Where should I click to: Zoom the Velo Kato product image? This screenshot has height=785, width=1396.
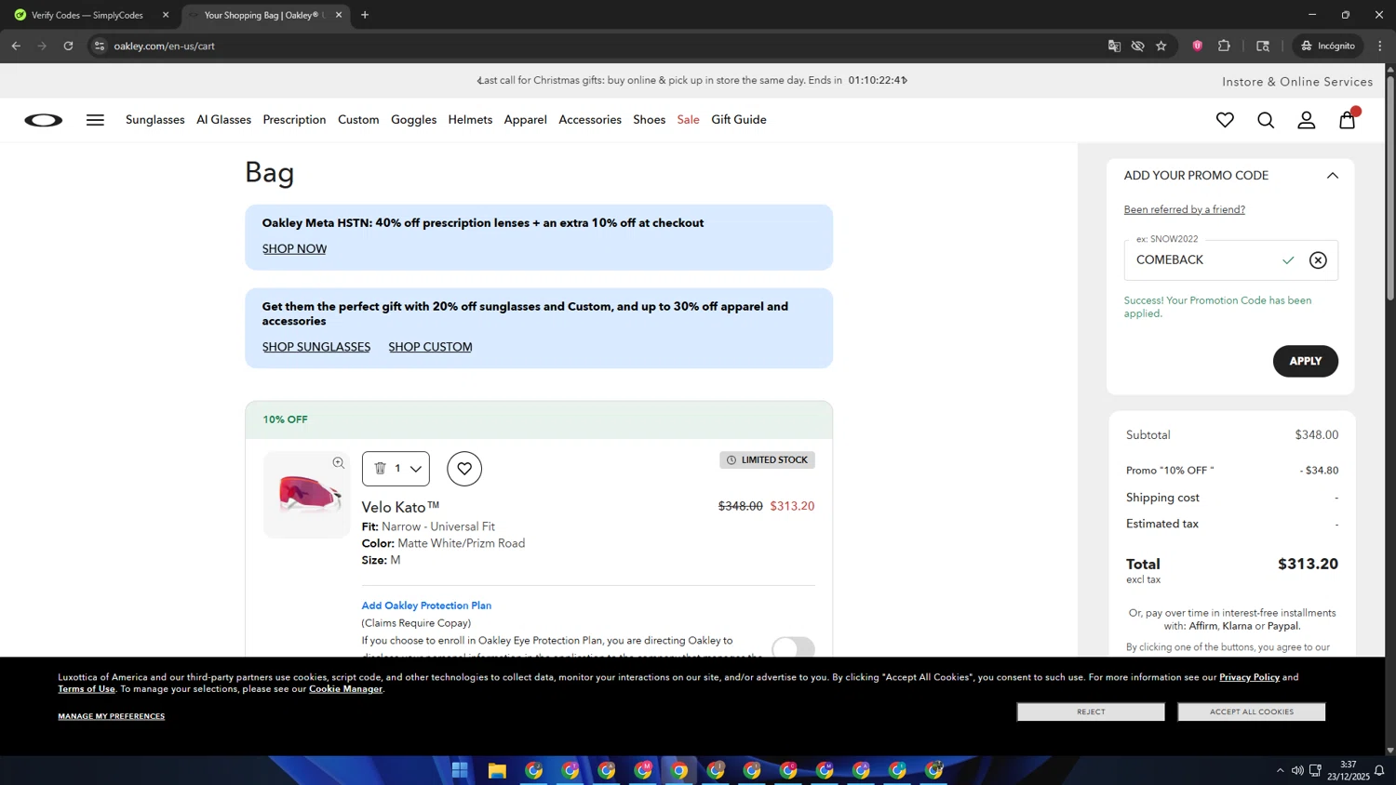[x=339, y=463]
